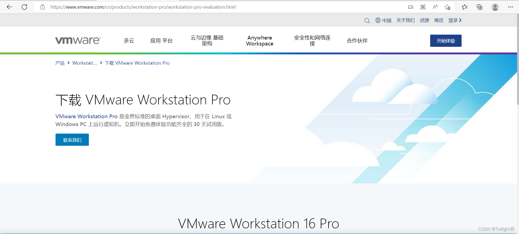The image size is (519, 234).
Task: Open the site search magnifier icon
Action: (x=367, y=21)
